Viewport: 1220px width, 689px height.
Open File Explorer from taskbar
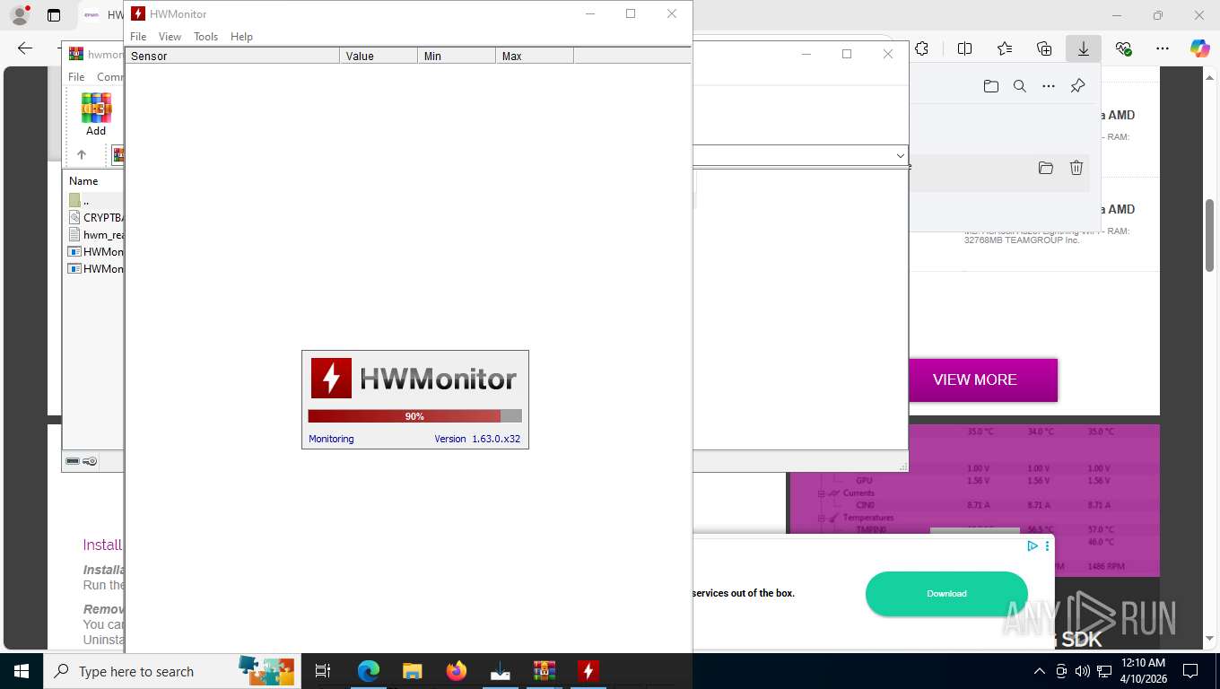[412, 671]
